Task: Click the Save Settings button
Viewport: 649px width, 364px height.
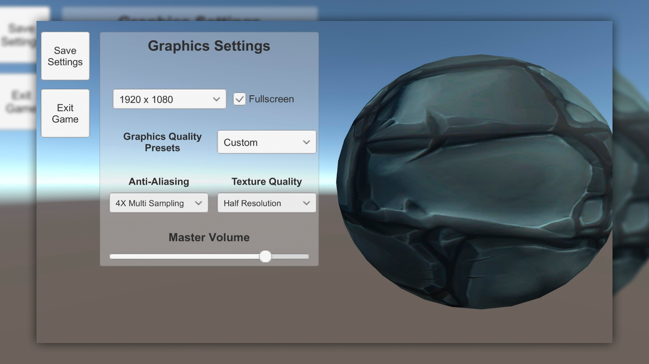Action: pyautogui.click(x=65, y=56)
